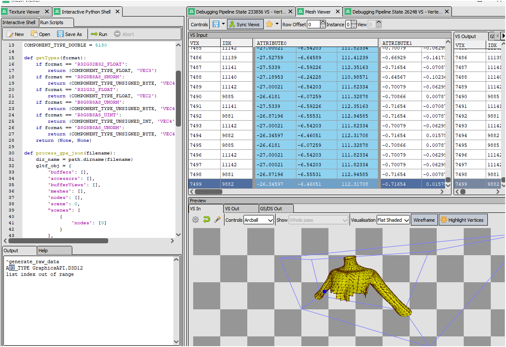This screenshot has width=506, height=347.
Task: Open the Arcball controls dropdown
Action: point(259,220)
